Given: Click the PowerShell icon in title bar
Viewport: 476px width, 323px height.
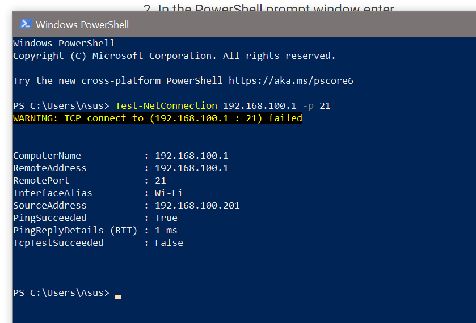Looking at the screenshot, I should tap(26, 24).
